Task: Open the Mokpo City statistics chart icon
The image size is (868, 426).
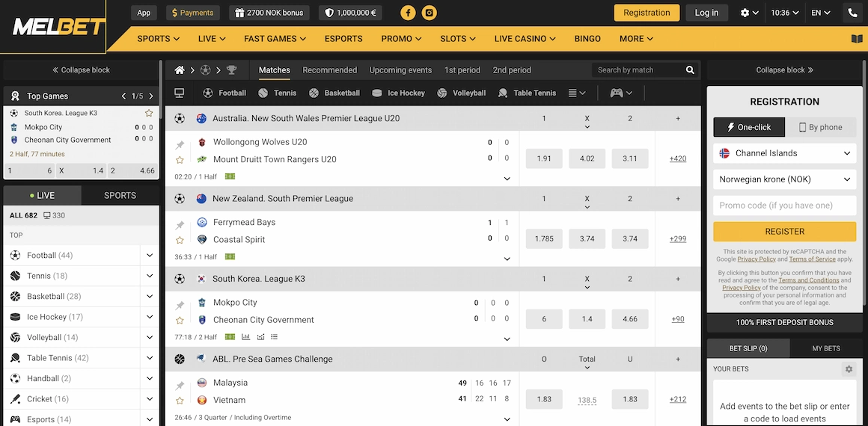Action: (x=245, y=336)
